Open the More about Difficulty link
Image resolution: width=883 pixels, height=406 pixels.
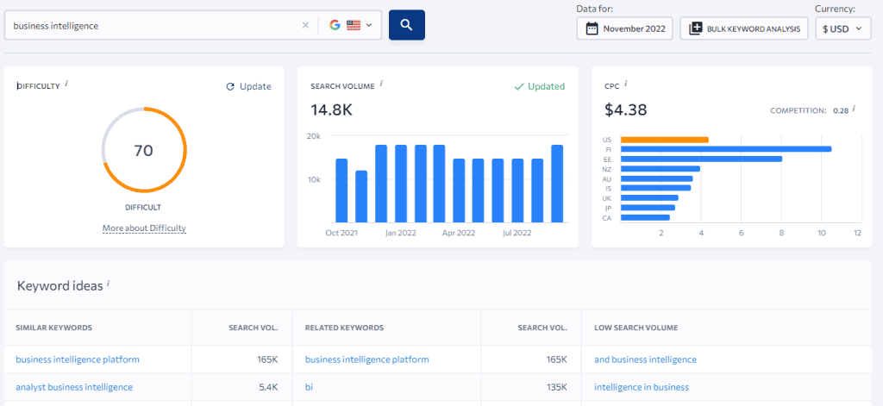tap(144, 228)
